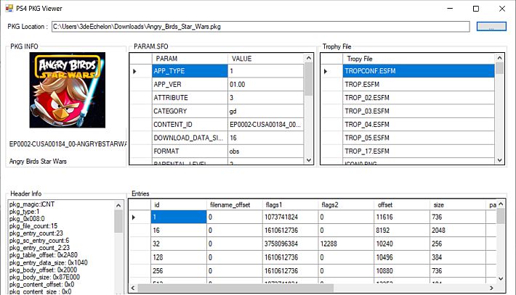
Task: Click the VALUE column header
Action: point(265,59)
